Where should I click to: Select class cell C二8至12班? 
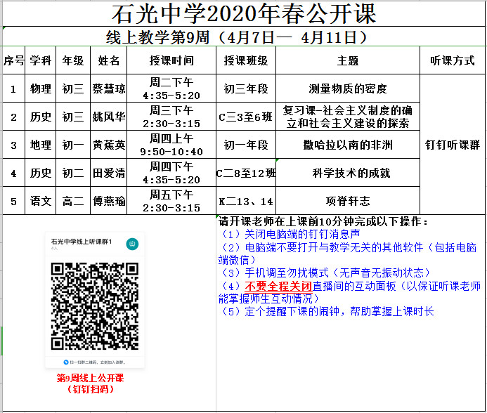(x=245, y=173)
